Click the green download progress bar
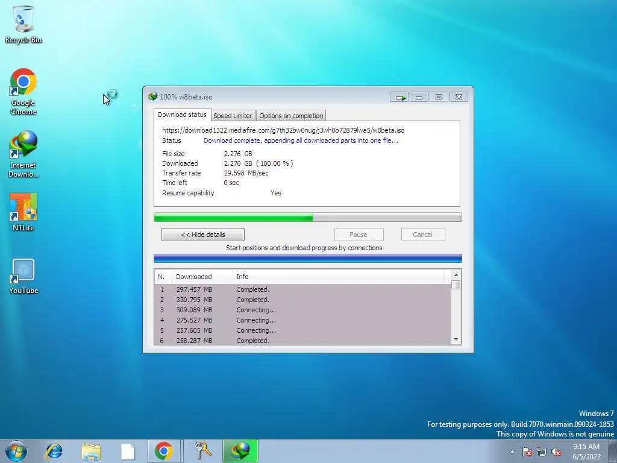Image resolution: width=617 pixels, height=463 pixels. (x=308, y=217)
